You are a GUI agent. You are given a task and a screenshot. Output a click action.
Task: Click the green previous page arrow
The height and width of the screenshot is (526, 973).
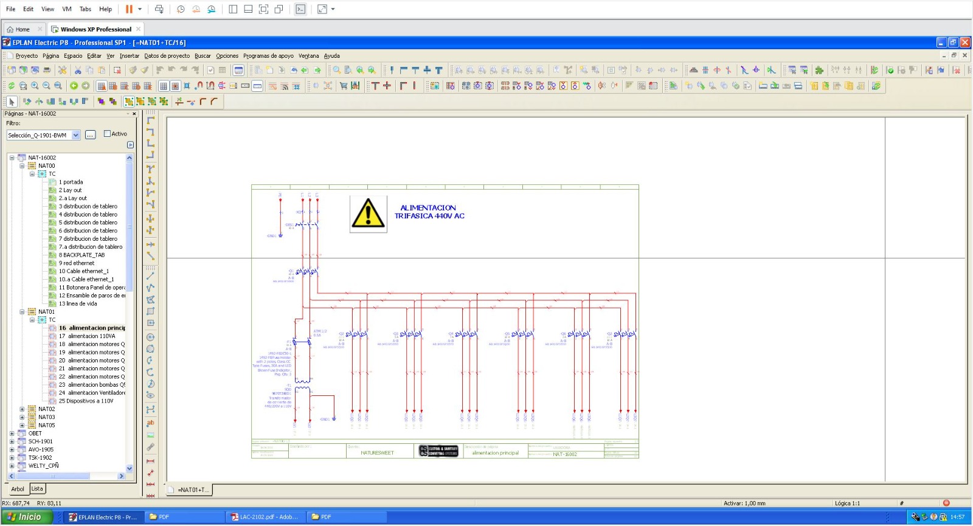(74, 86)
